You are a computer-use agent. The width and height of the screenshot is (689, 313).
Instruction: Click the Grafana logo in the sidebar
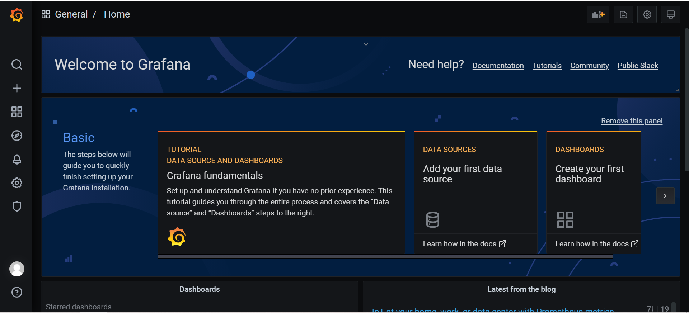click(17, 15)
